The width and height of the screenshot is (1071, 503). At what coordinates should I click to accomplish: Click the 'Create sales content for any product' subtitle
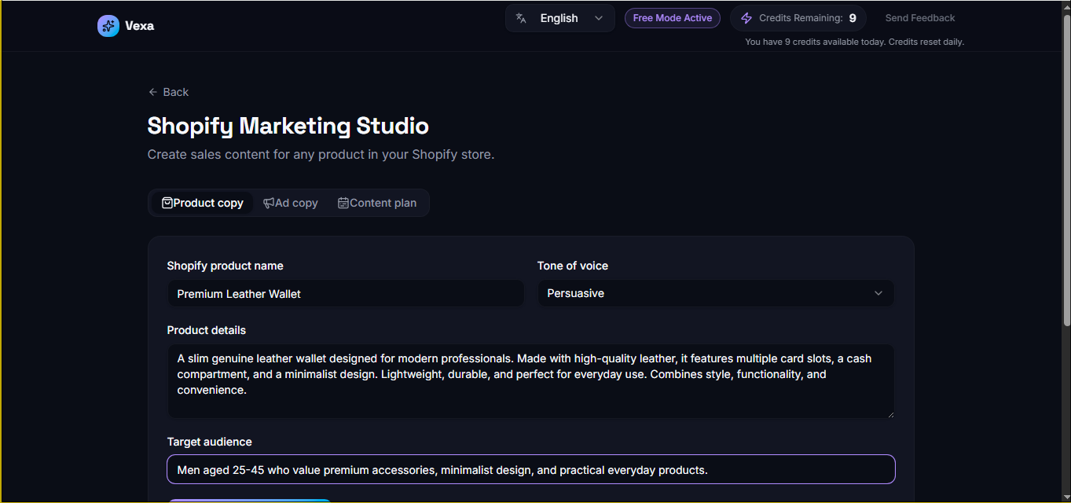click(321, 155)
